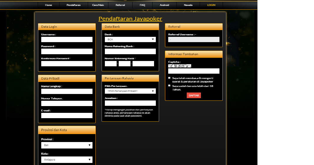Focus the Username input field
Viewport: 314px width, 165px height.
67,39
